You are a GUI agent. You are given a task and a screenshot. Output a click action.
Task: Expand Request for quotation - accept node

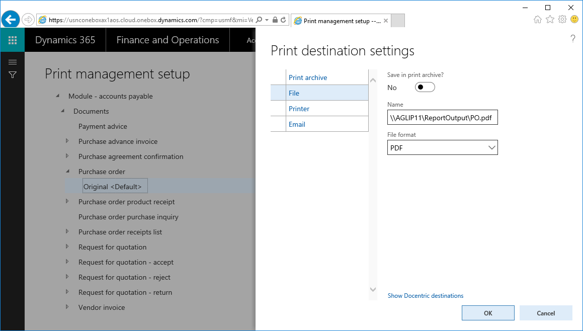coord(67,262)
